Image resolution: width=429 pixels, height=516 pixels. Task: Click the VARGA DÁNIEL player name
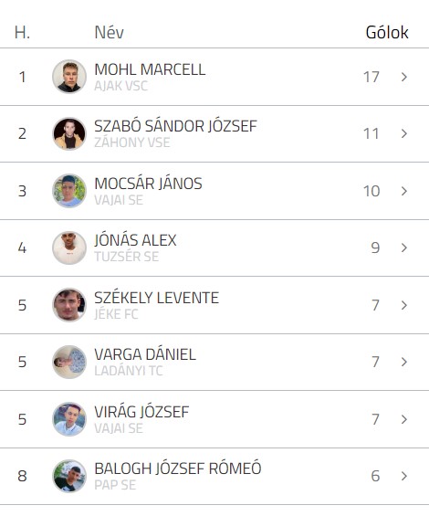pos(145,354)
